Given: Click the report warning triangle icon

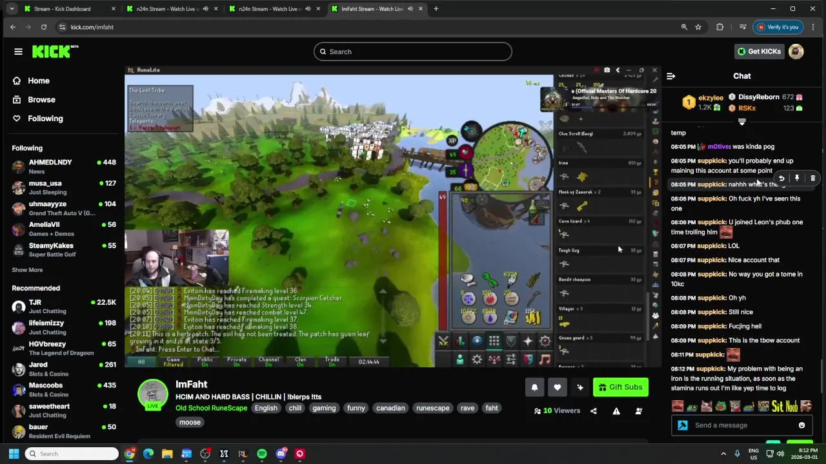Looking at the screenshot, I should tap(616, 411).
